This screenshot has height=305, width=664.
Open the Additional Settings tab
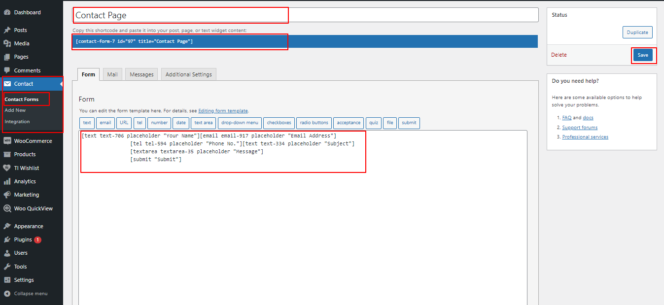[188, 74]
